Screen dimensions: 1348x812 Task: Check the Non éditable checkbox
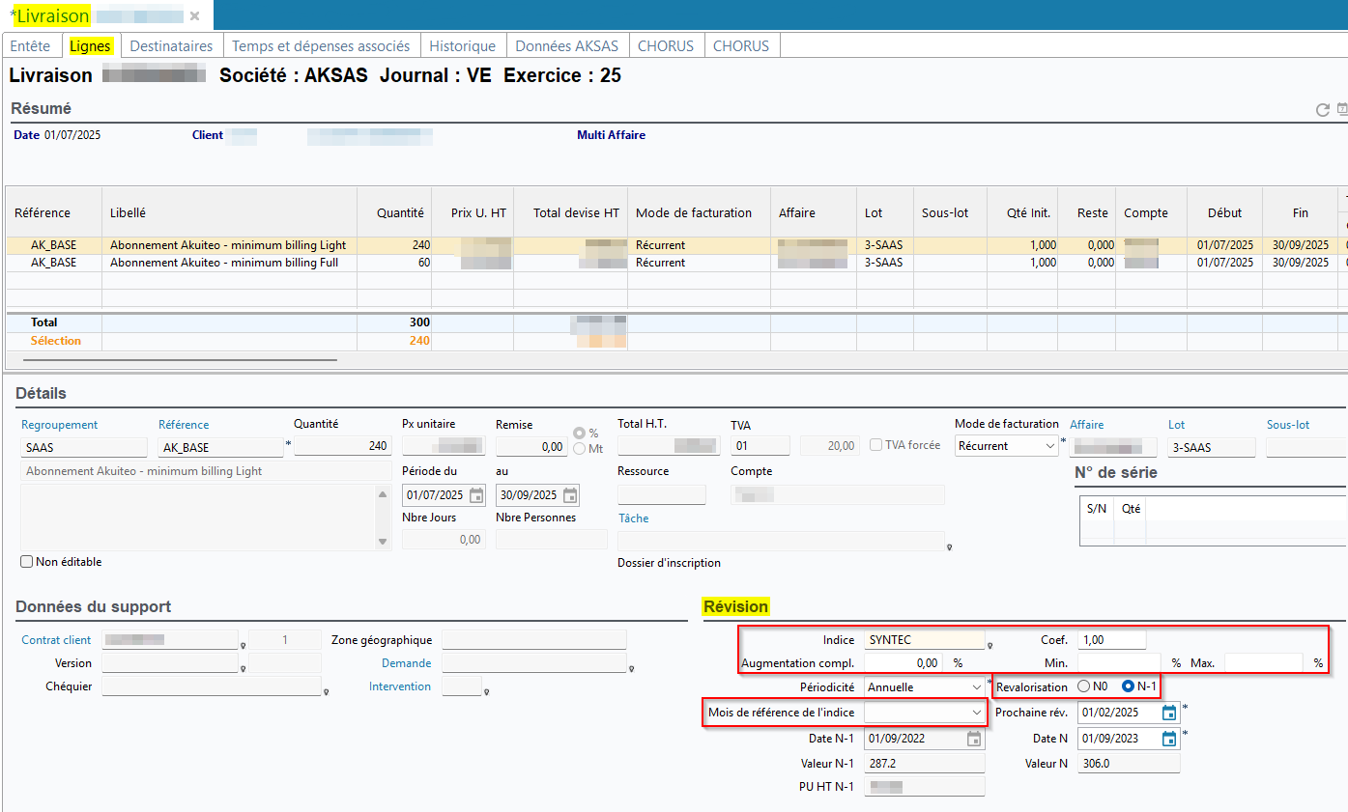coord(27,562)
